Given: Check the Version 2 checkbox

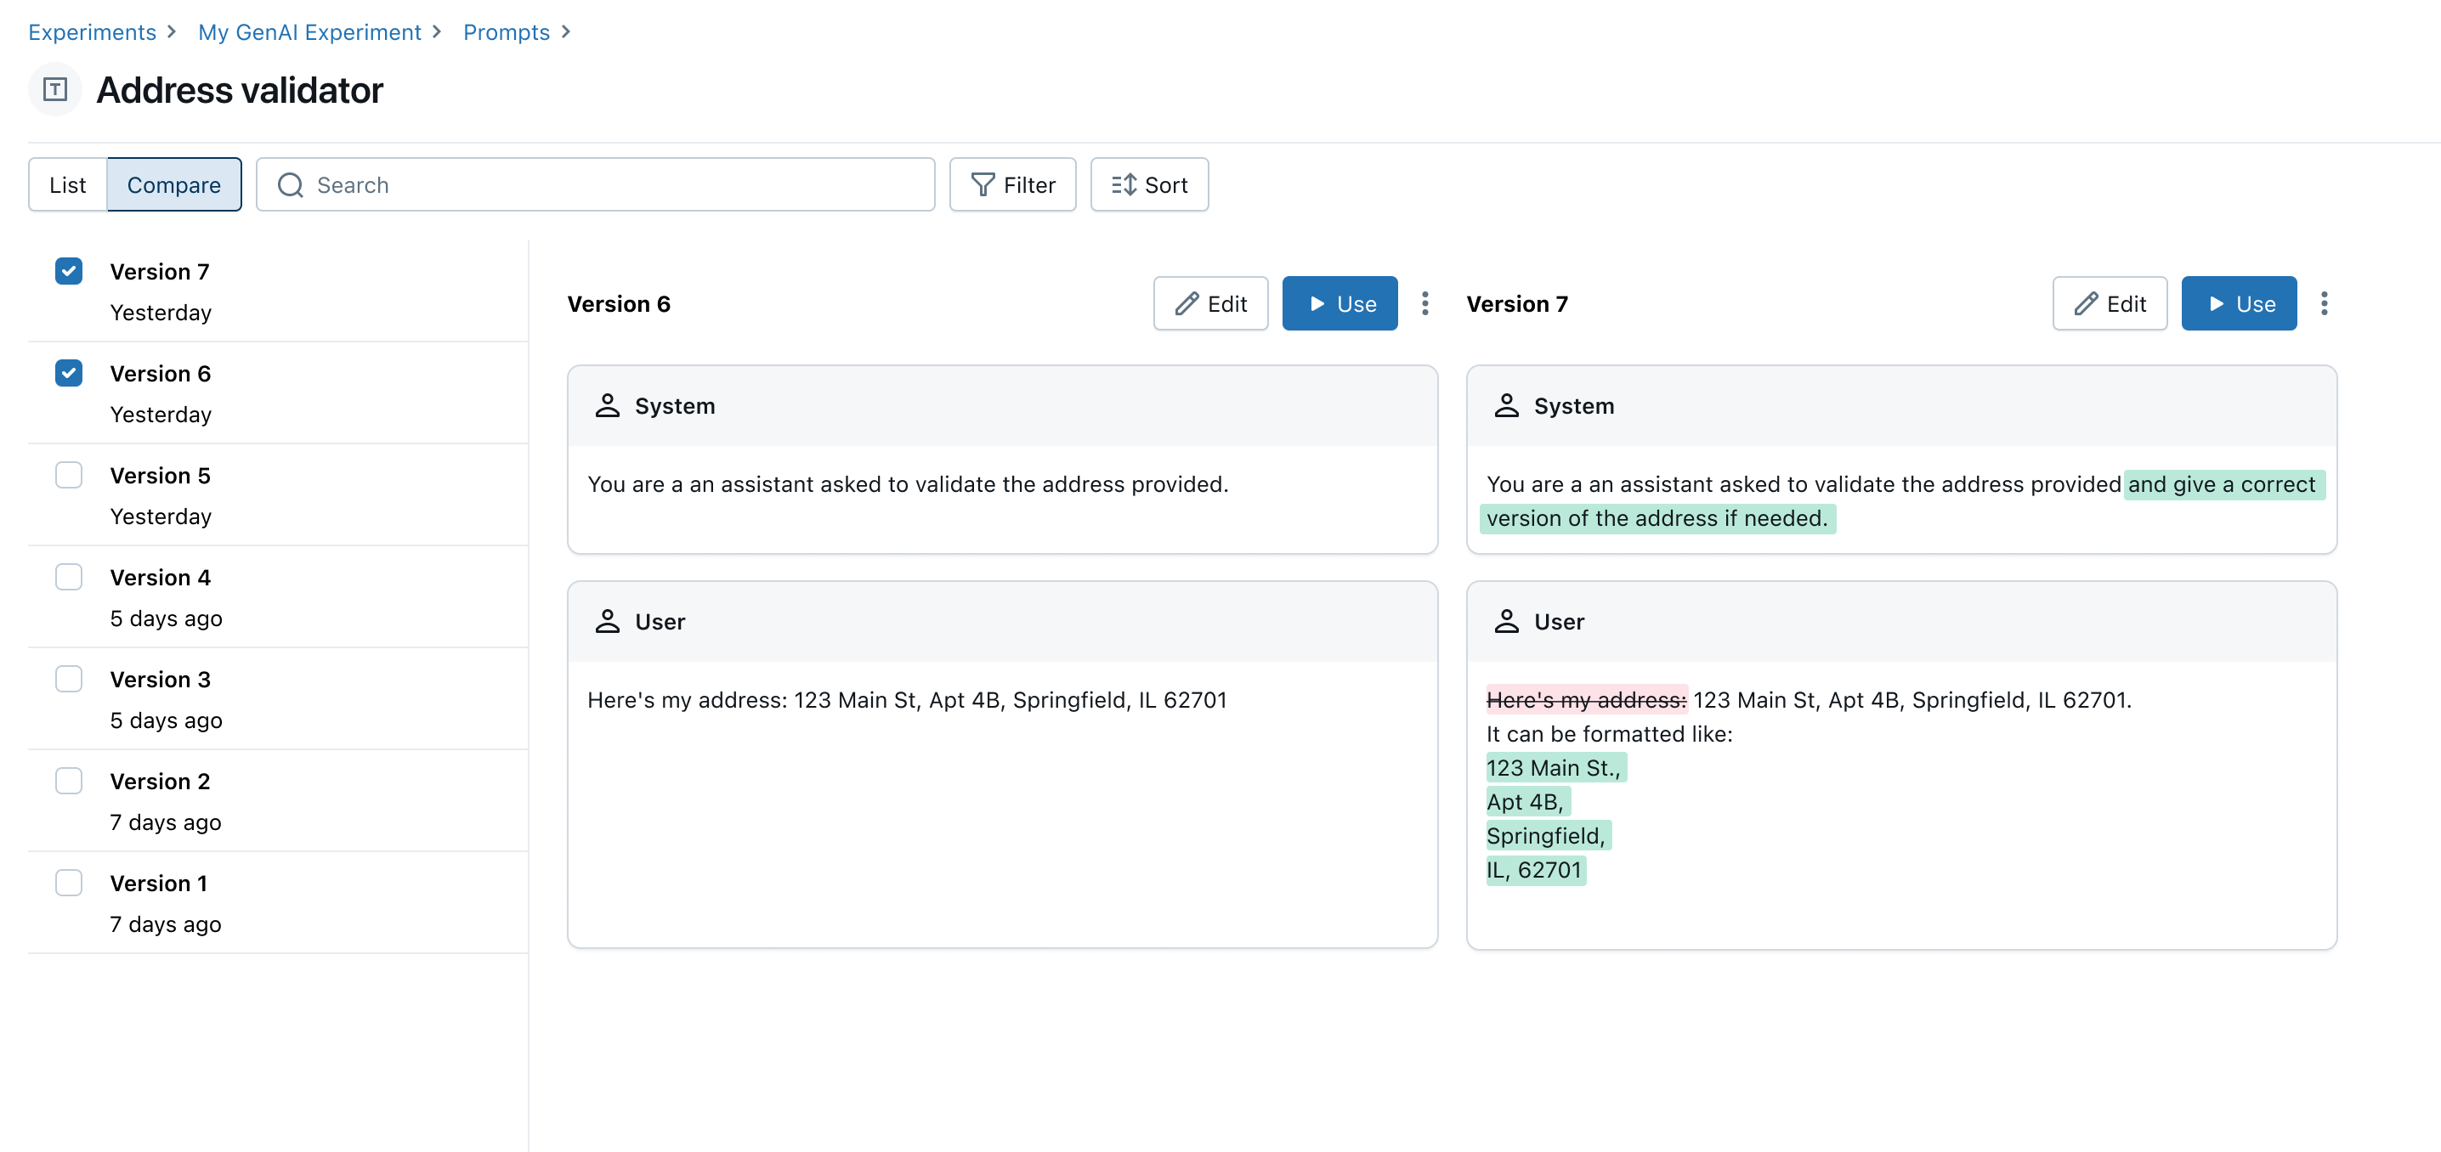Looking at the screenshot, I should (x=68, y=781).
